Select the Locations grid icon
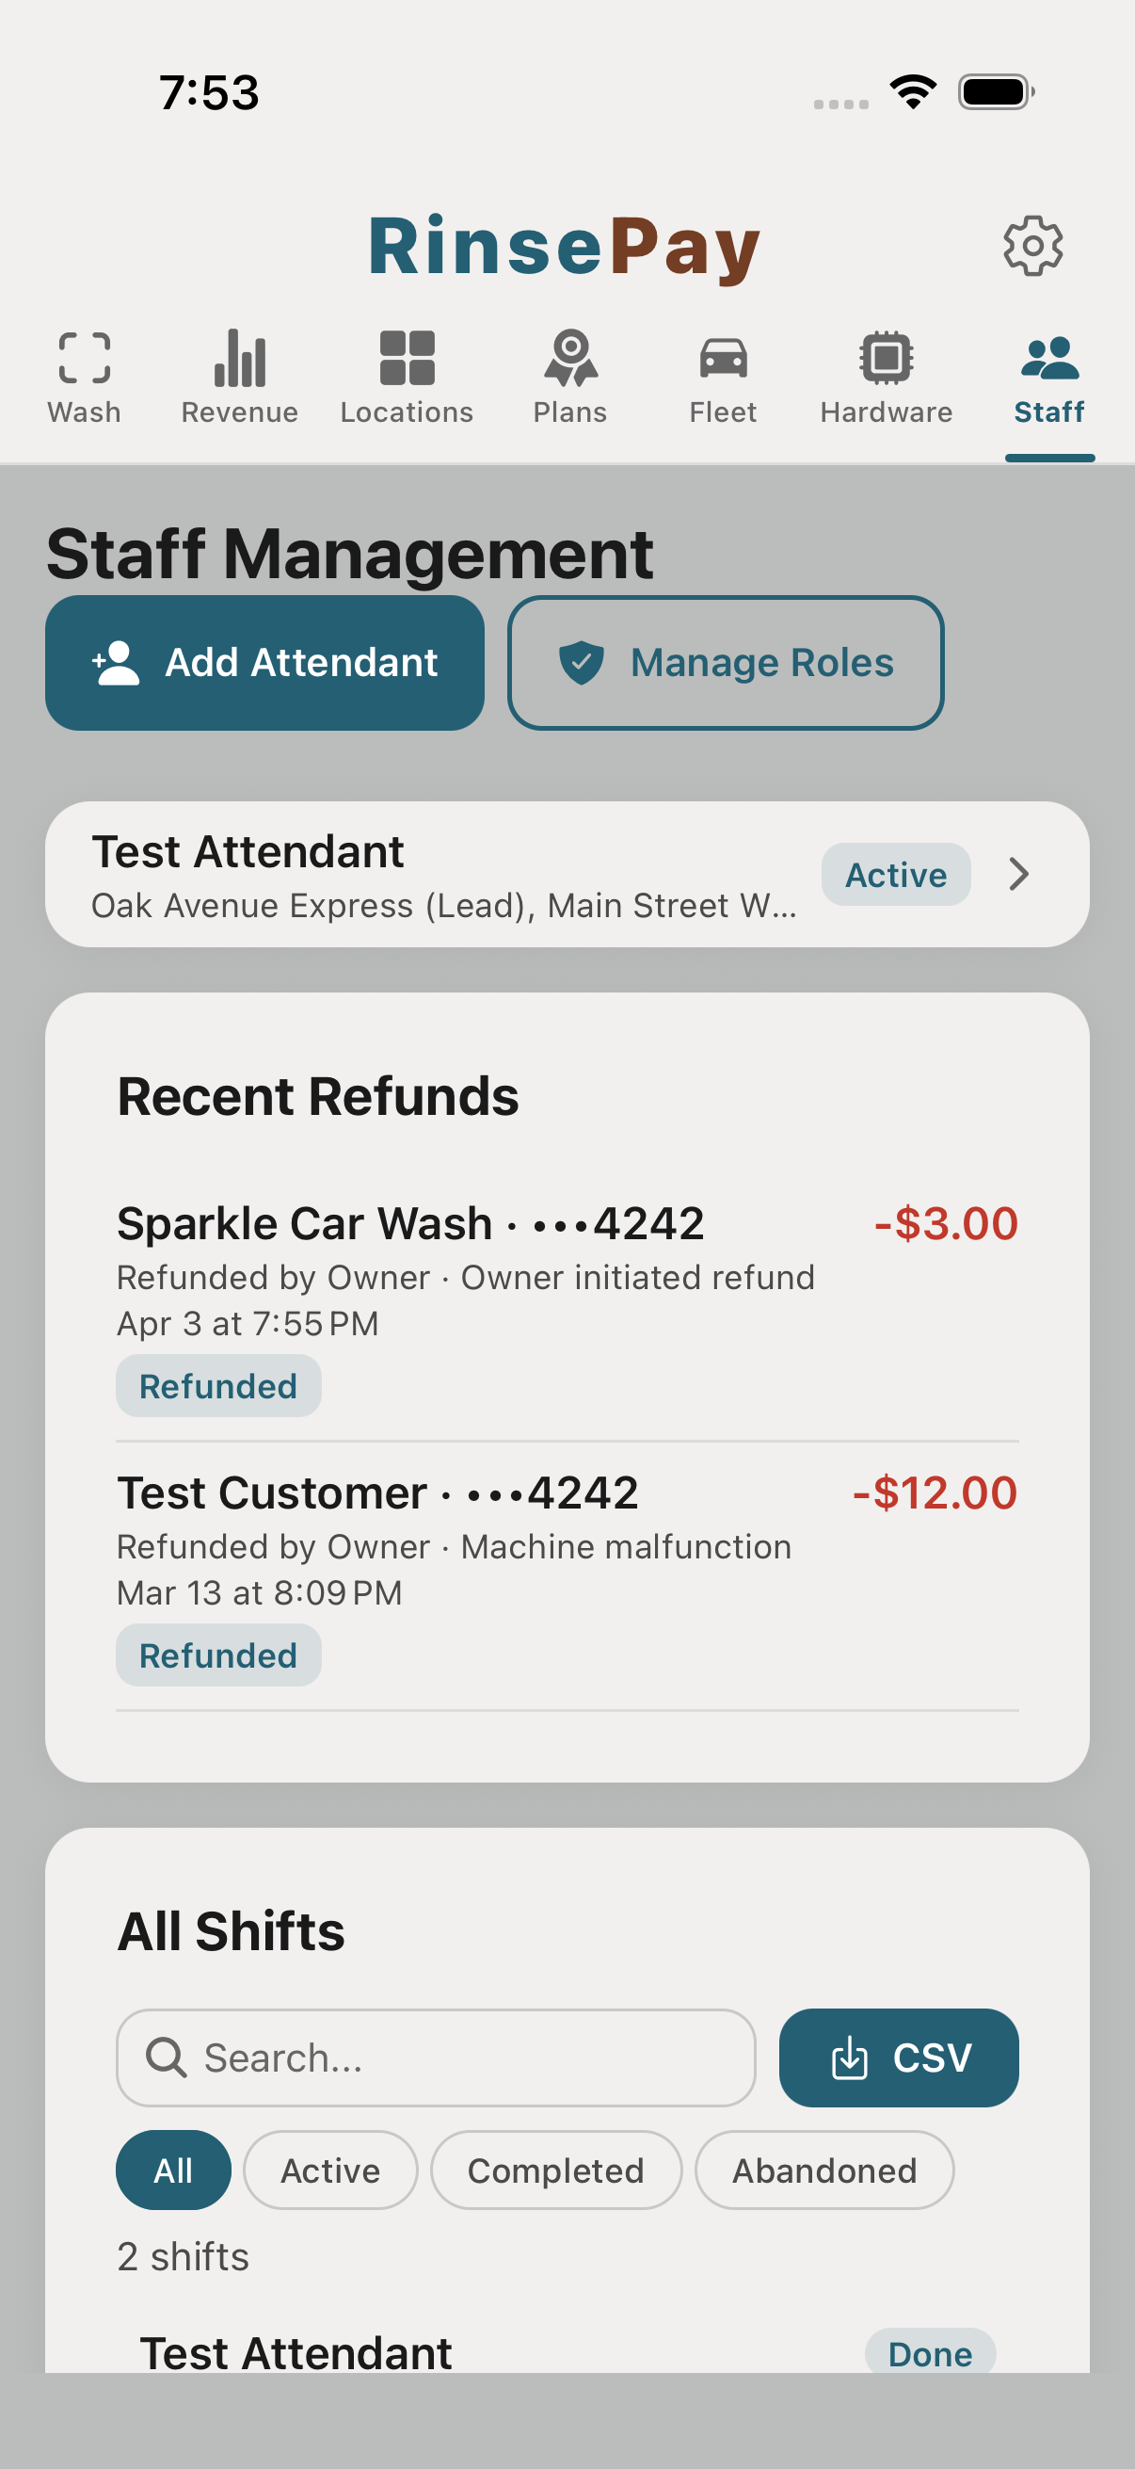This screenshot has width=1135, height=2469. (408, 360)
